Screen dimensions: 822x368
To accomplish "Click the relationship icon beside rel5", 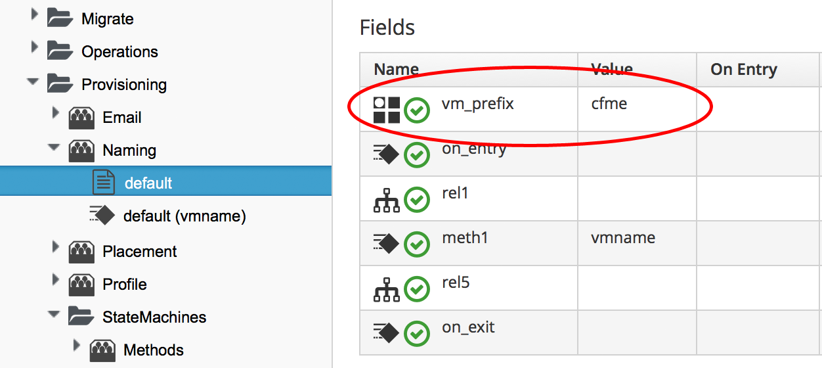I will click(x=387, y=289).
